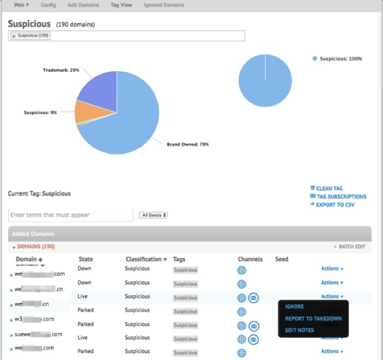Open Actions menu for second Down row
The width and height of the screenshot is (383, 360).
coord(332,283)
